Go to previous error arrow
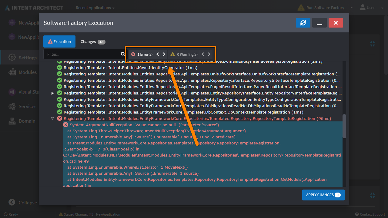Screen dimensions: 388x218 (158, 54)
